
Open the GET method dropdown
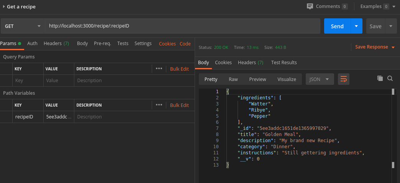tap(23, 26)
